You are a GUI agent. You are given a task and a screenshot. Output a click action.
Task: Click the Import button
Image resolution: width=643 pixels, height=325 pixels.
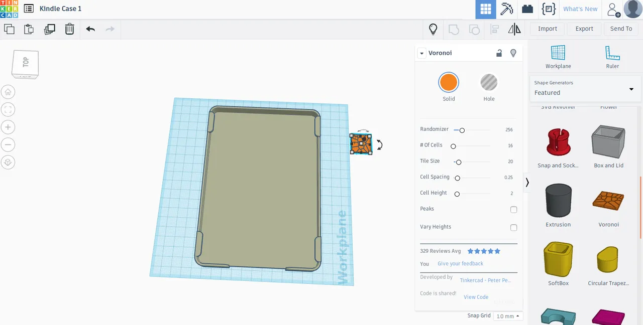click(548, 29)
